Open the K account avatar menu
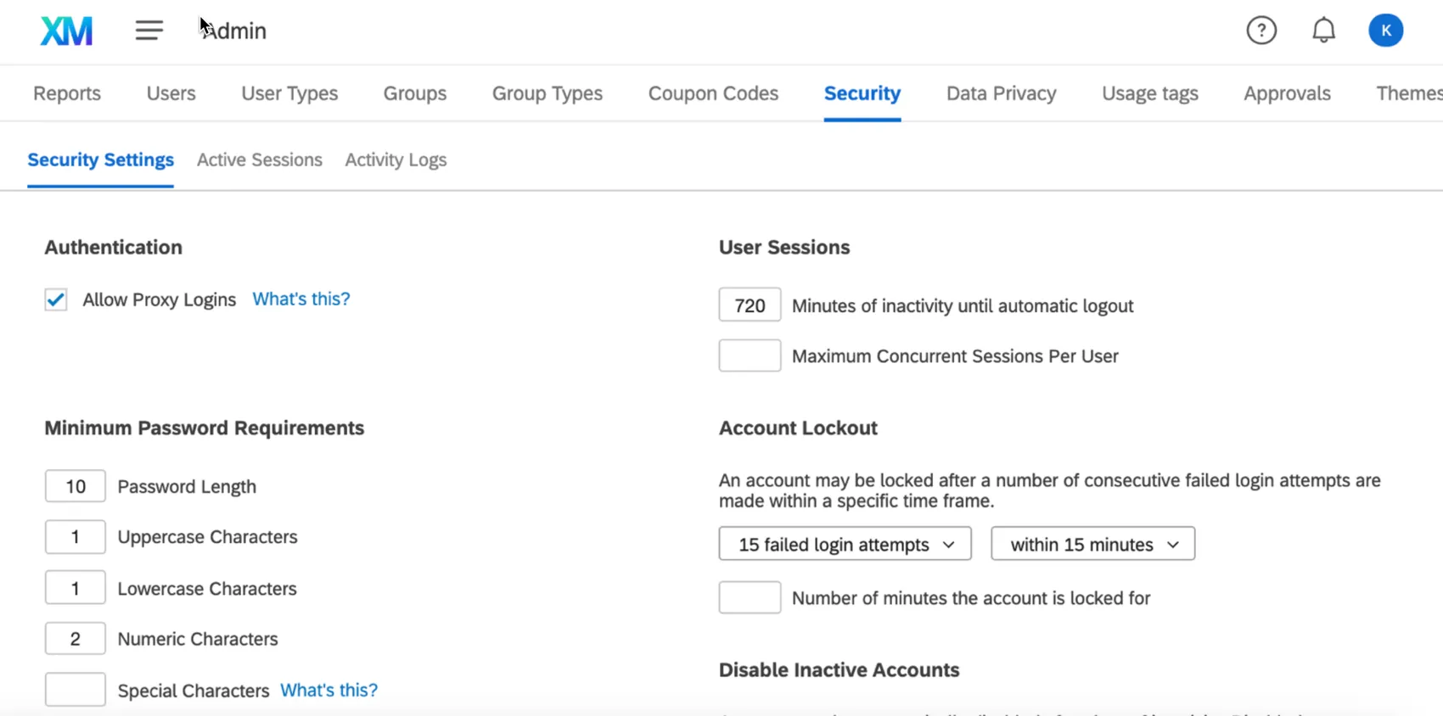Screen dimensions: 1443x716 click(1385, 31)
